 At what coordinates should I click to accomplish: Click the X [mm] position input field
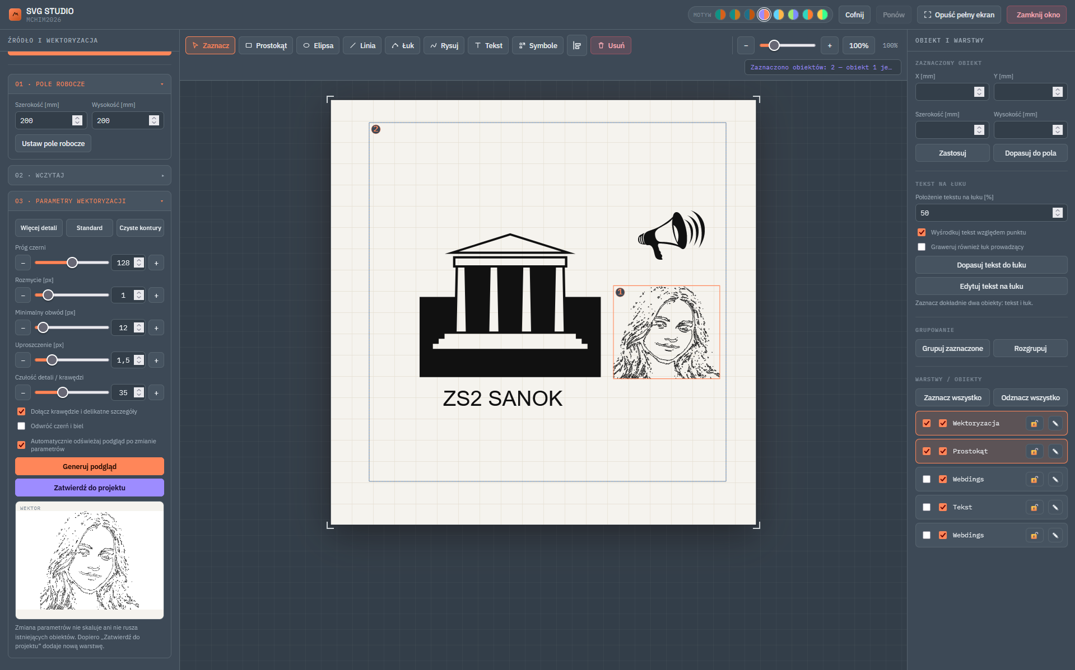(952, 92)
